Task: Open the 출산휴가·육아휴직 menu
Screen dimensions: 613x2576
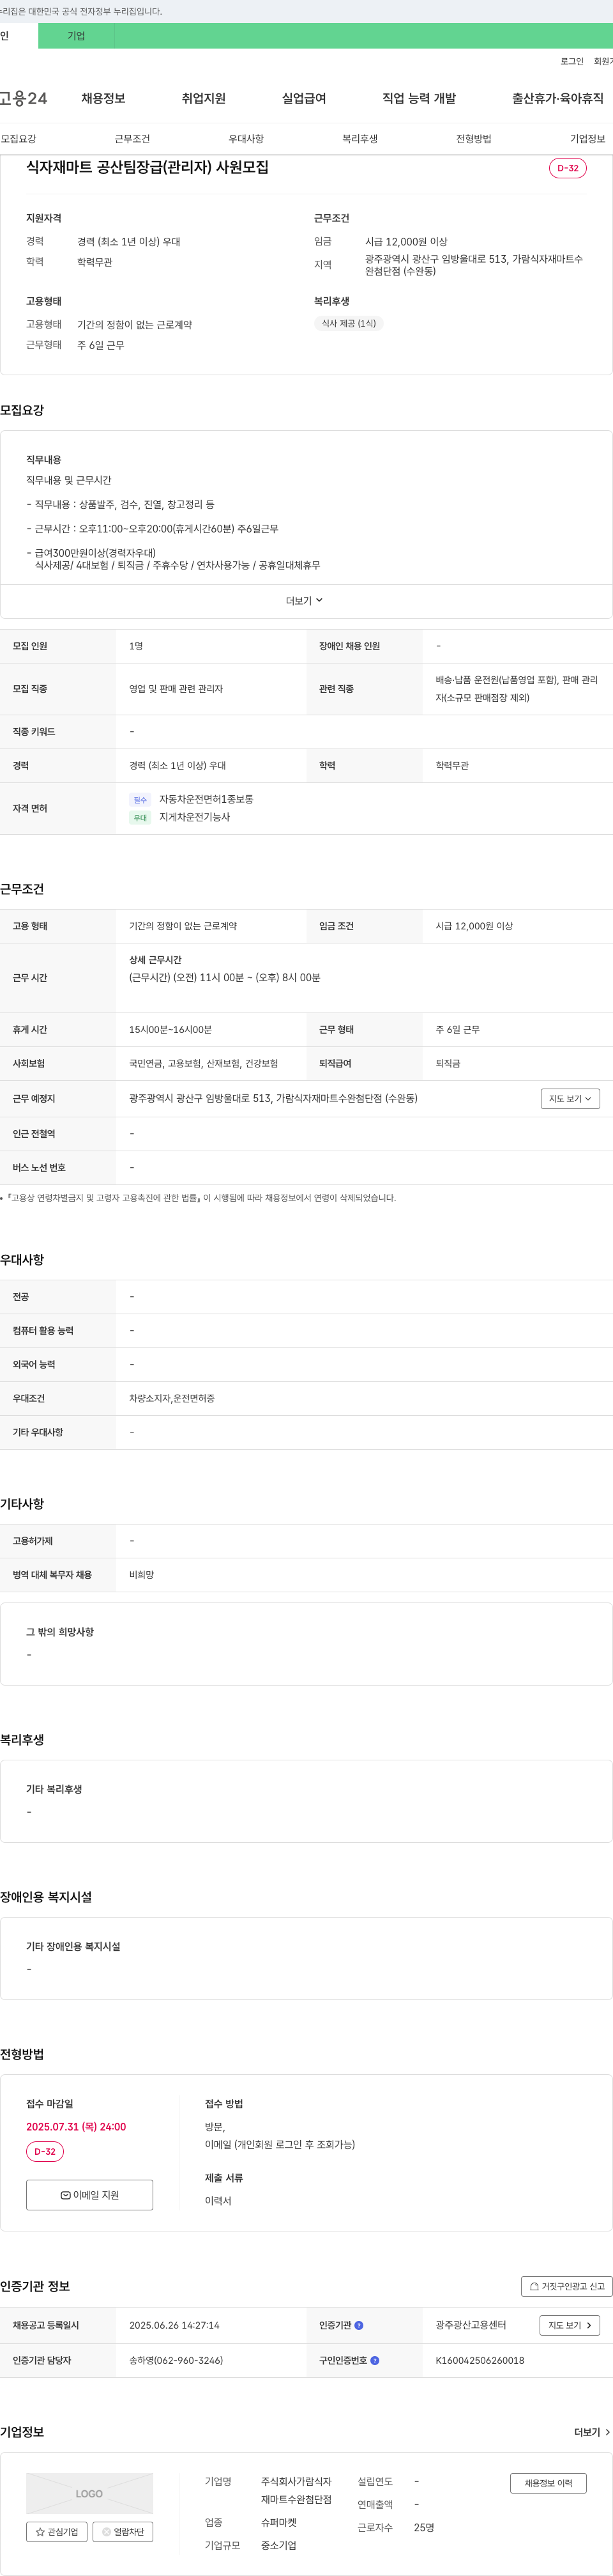Action: point(558,98)
